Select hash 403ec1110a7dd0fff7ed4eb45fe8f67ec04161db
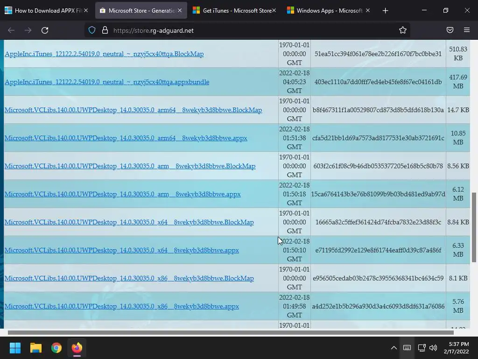478x359 pixels. point(378,82)
